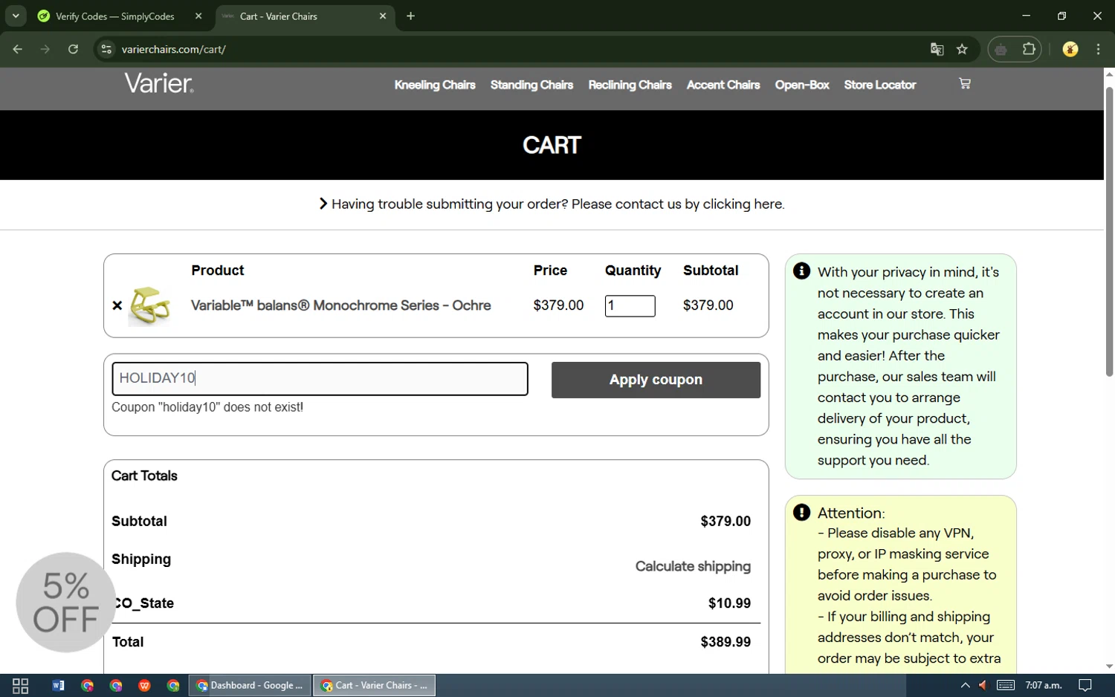Image resolution: width=1115 pixels, height=697 pixels.
Task: Open Chrome profile avatar
Action: [1070, 49]
